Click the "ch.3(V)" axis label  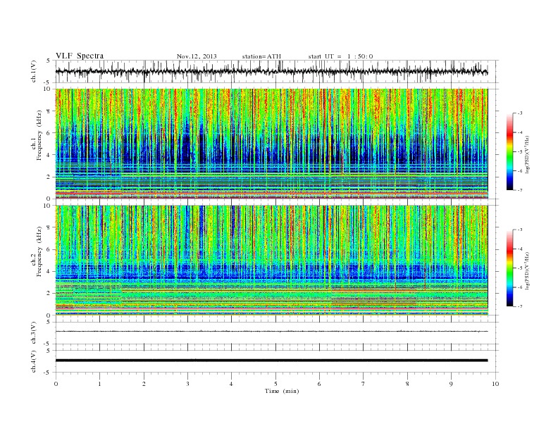[x=33, y=333]
